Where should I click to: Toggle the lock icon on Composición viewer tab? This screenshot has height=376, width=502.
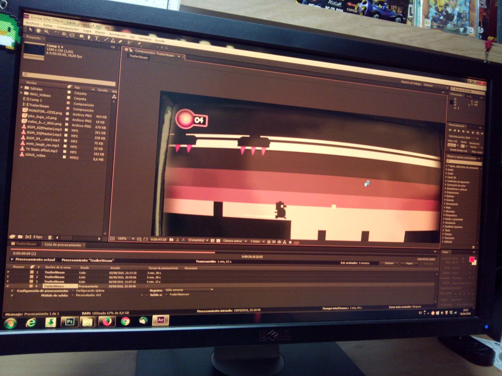(x=131, y=50)
